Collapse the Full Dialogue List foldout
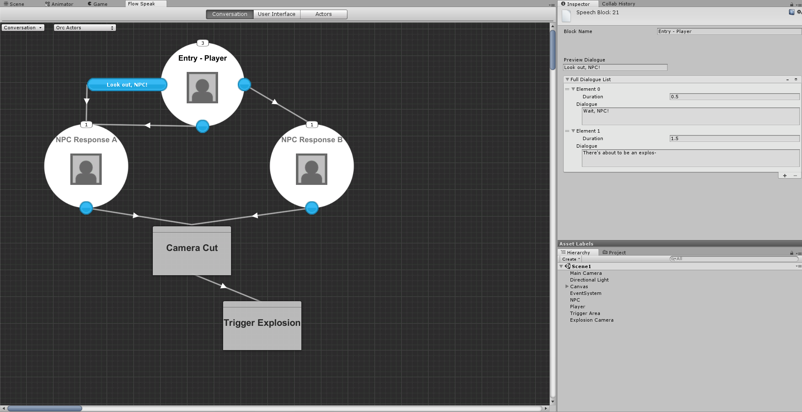This screenshot has height=412, width=802. tap(567, 79)
